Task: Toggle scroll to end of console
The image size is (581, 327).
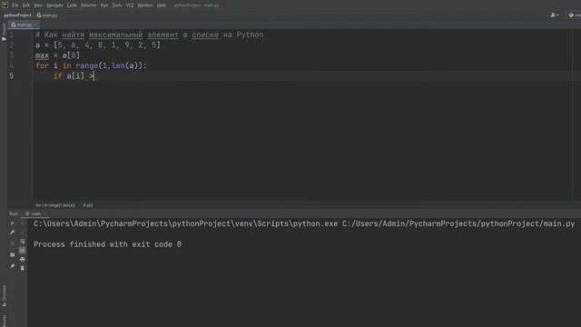Action: coord(22,251)
